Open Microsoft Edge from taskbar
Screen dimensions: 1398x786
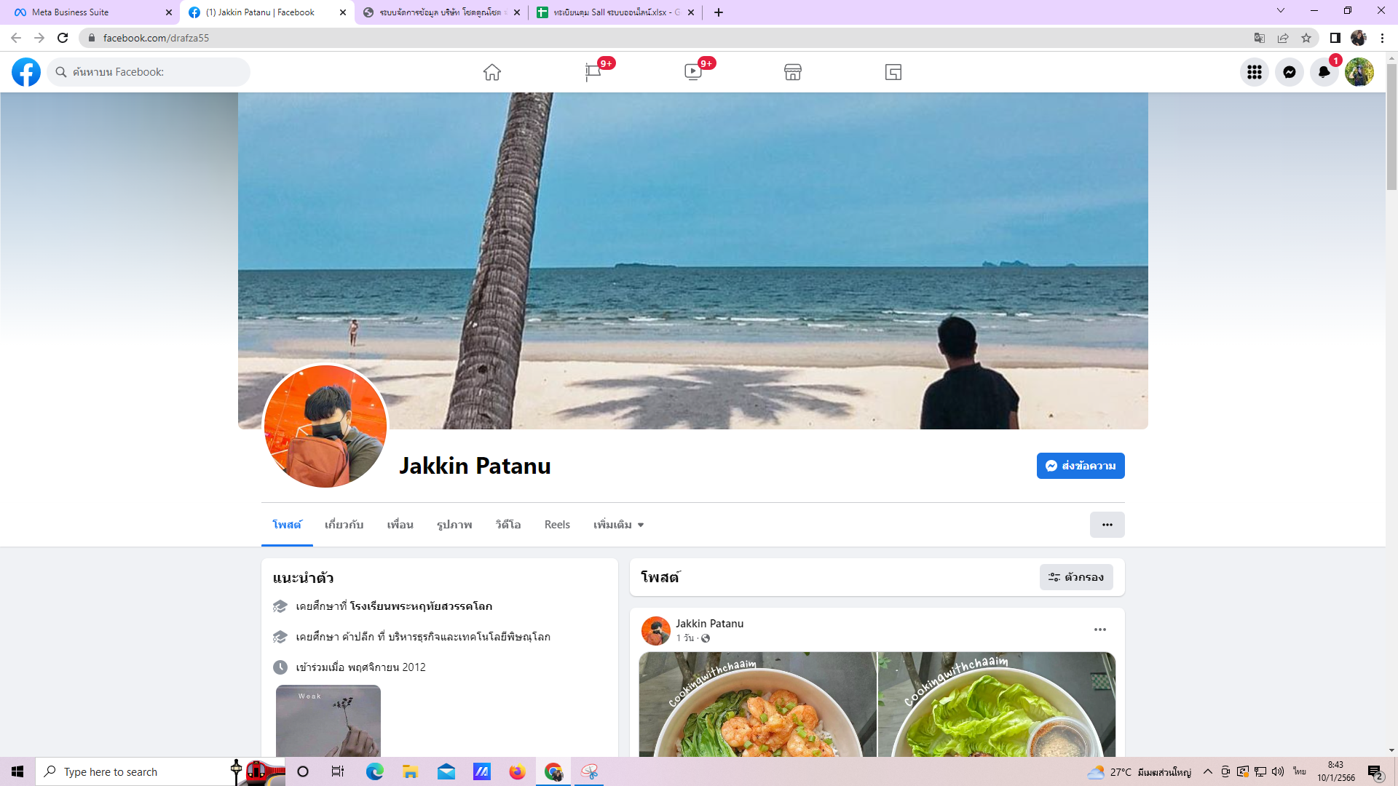[374, 771]
